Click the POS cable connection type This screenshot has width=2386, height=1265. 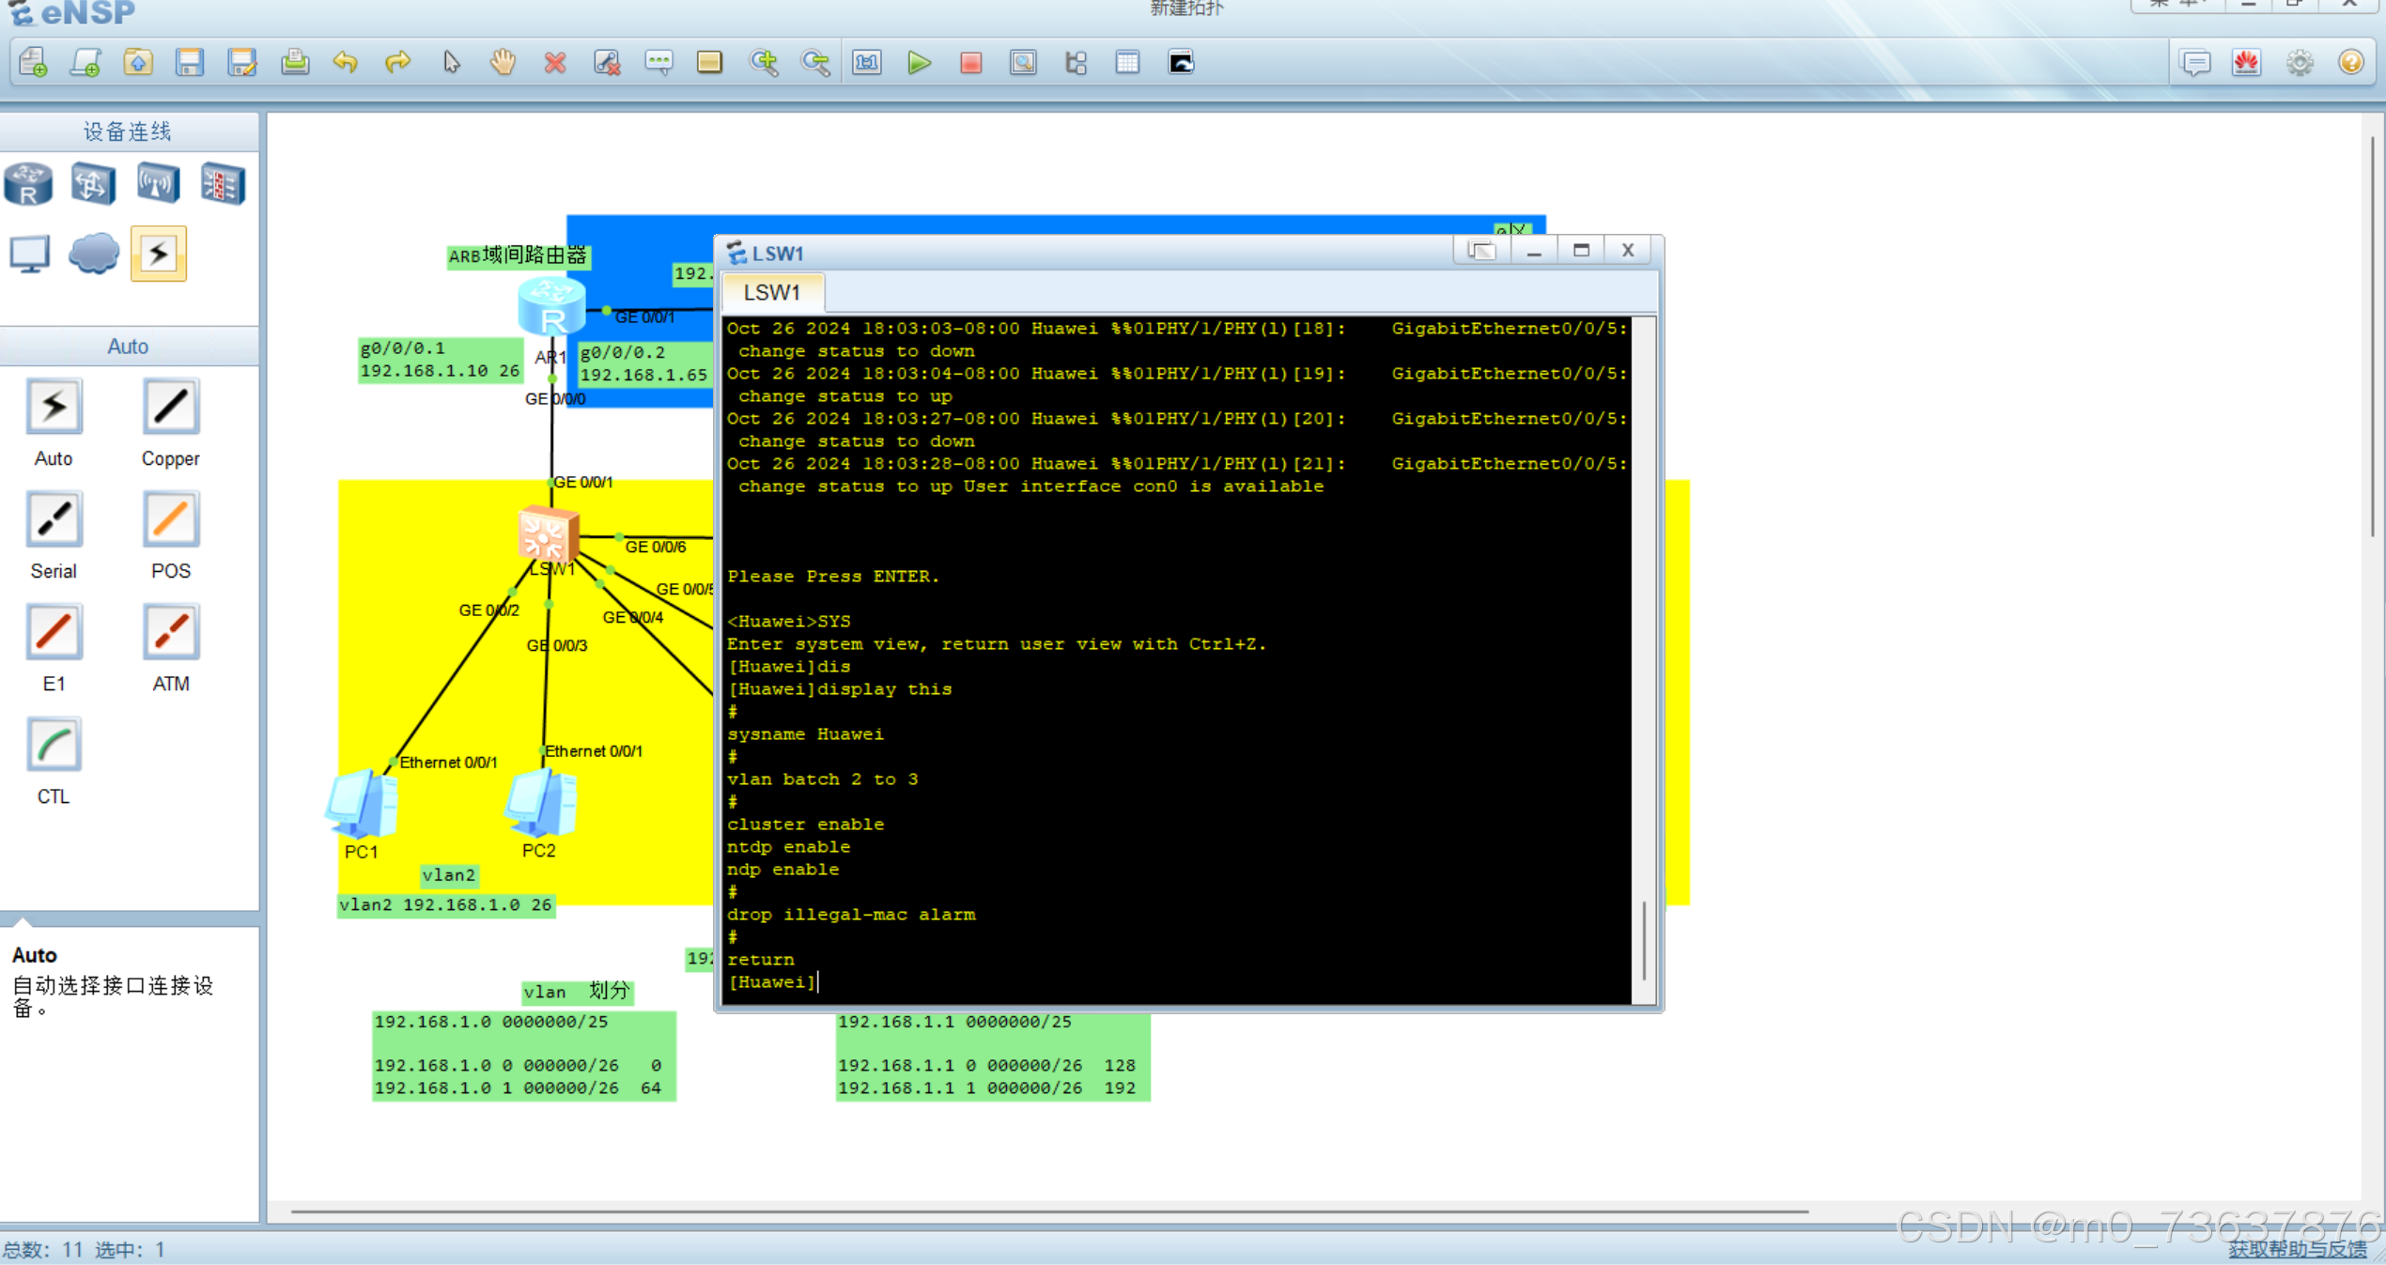tap(170, 520)
